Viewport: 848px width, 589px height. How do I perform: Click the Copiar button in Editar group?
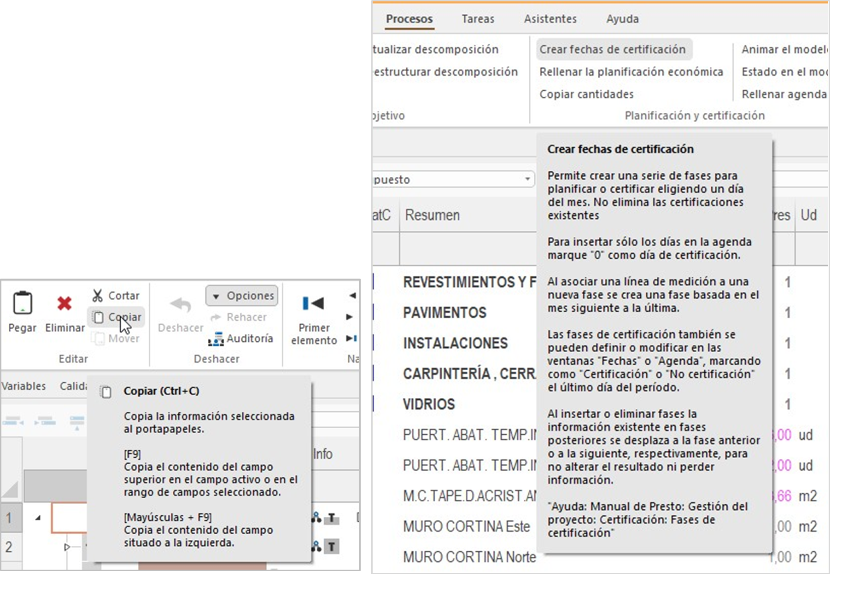[x=116, y=317]
